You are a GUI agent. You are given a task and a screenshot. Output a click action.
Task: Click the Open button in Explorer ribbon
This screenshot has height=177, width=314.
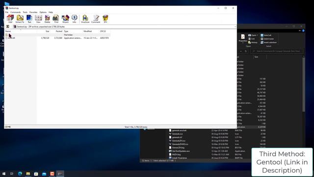[x=253, y=35]
